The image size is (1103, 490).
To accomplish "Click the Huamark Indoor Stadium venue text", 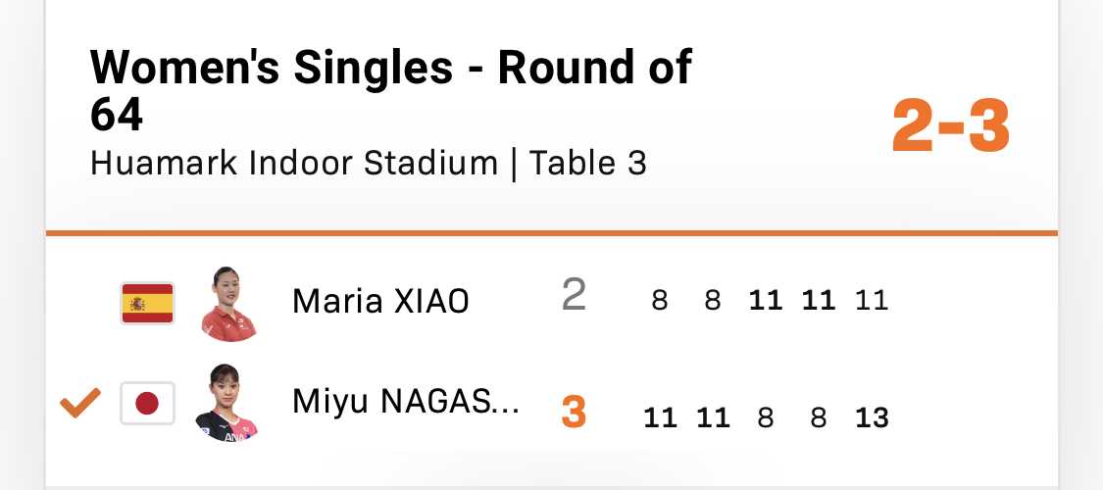I will click(x=294, y=163).
